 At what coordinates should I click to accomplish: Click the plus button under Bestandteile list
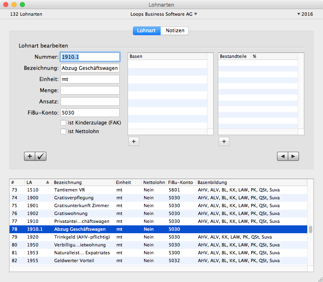click(224, 141)
